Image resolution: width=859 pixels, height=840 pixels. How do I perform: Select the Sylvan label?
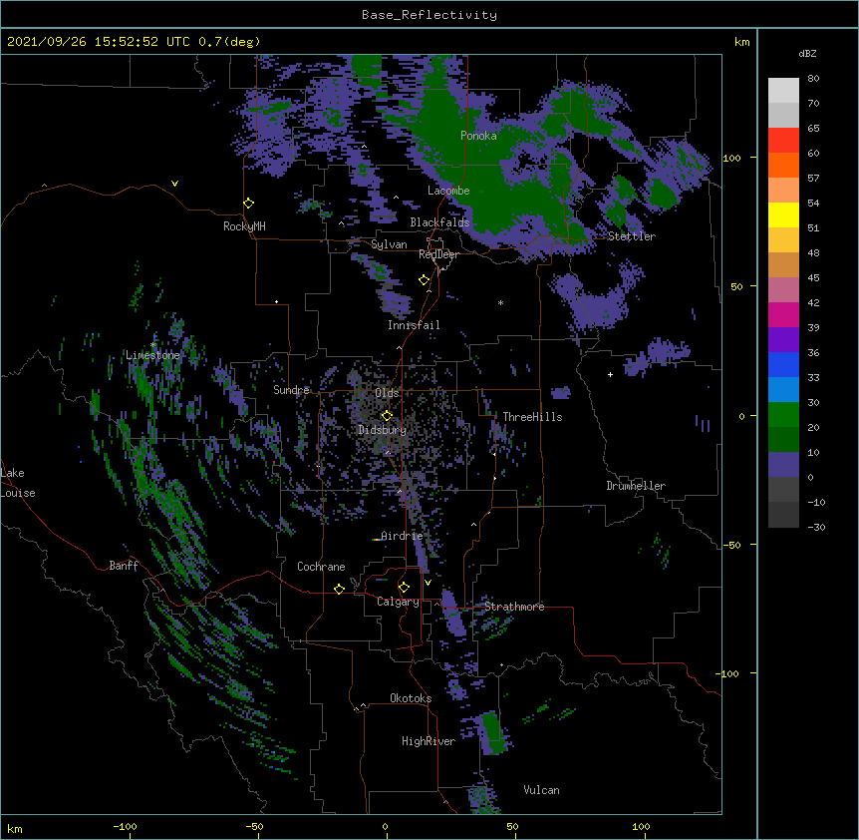[x=389, y=244]
